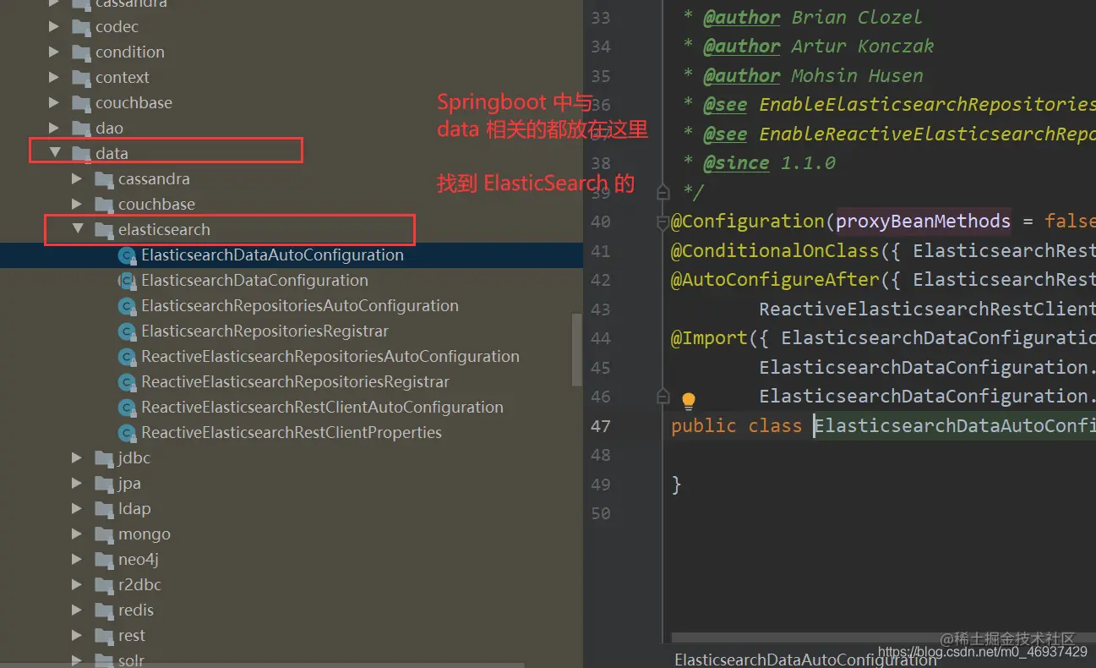The image size is (1096, 668).
Task: Click the fold marker at line 46
Action: pos(663,397)
